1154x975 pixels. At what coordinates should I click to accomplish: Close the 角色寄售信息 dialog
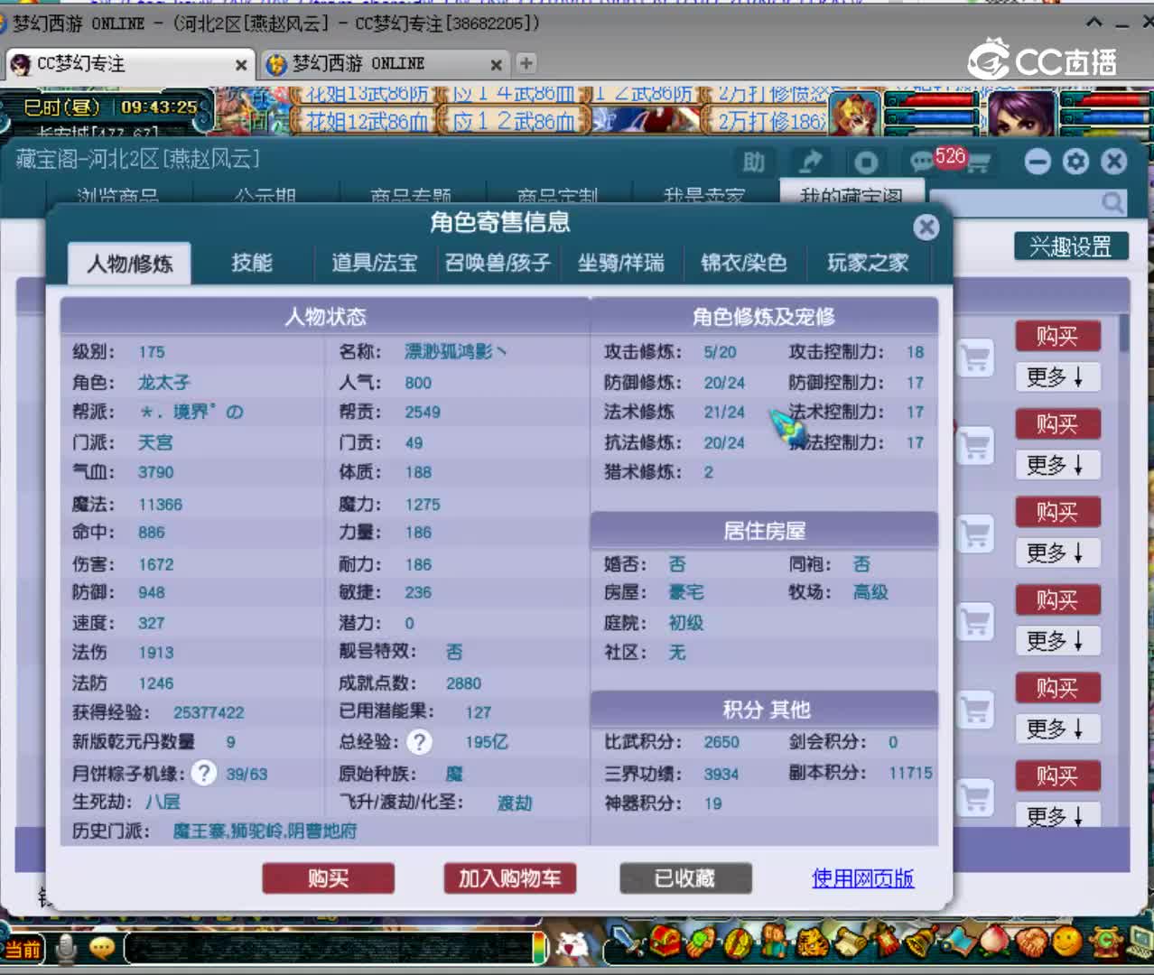926,227
